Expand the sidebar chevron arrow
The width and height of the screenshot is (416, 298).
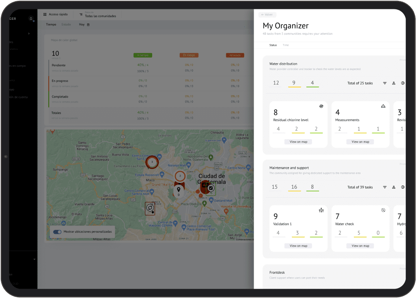(29, 34)
